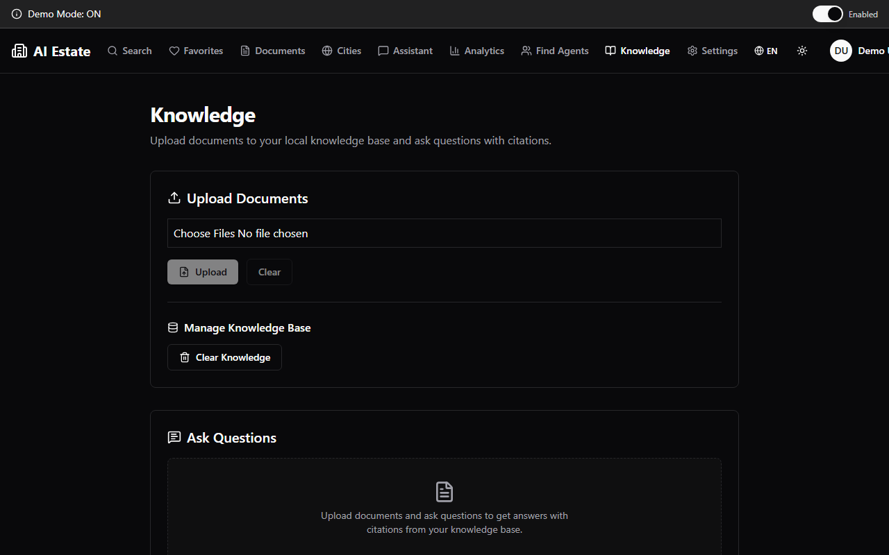Click the Choose Files file input
This screenshot has height=555, width=889.
(444, 233)
